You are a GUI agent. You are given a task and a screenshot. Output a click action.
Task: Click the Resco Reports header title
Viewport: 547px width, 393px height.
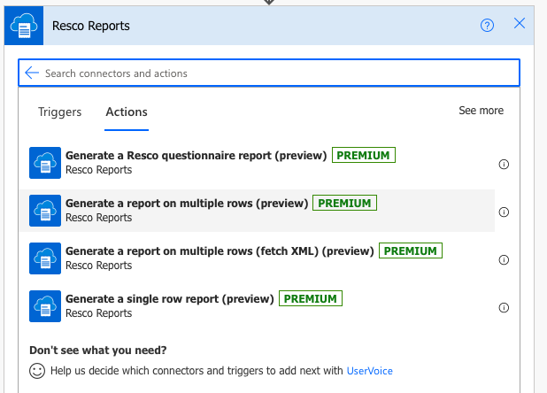point(91,26)
